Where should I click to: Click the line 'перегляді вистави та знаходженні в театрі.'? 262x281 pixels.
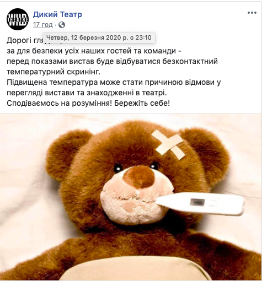click(87, 93)
